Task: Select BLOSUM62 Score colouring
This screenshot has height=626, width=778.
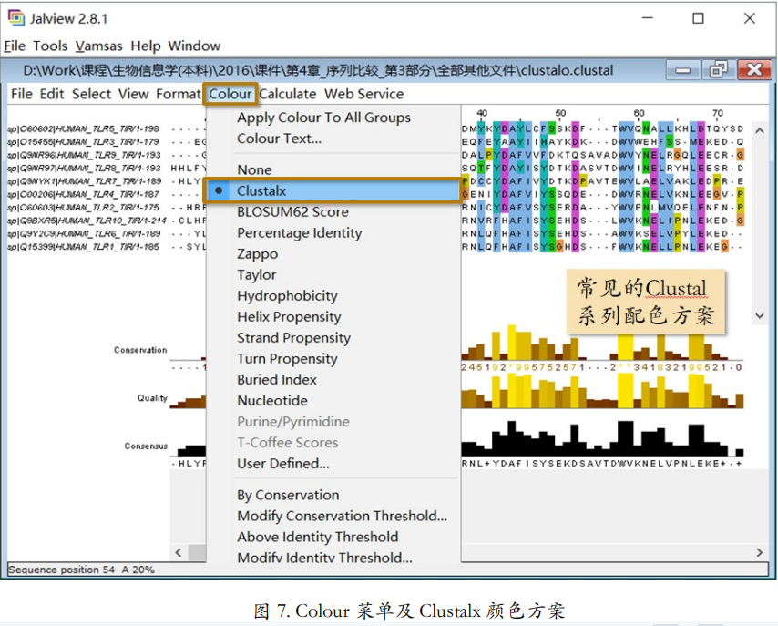Action: pyautogui.click(x=333, y=212)
